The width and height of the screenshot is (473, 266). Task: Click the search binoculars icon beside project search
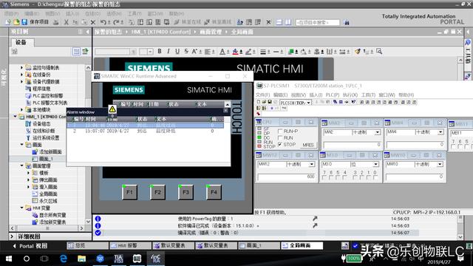[347, 22]
